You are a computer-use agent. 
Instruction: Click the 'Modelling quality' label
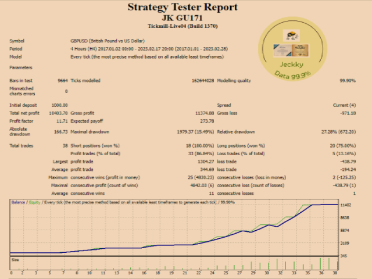(x=234, y=81)
